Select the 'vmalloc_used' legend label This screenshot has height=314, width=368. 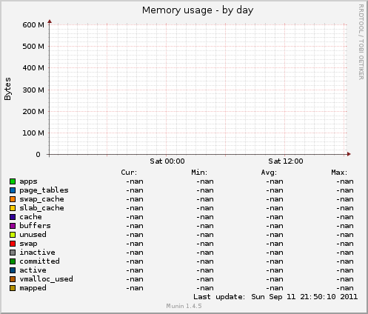point(46,279)
